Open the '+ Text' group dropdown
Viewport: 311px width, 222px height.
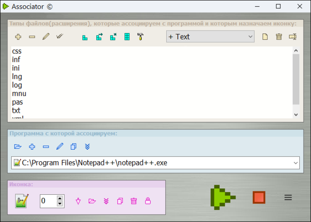tap(210, 37)
